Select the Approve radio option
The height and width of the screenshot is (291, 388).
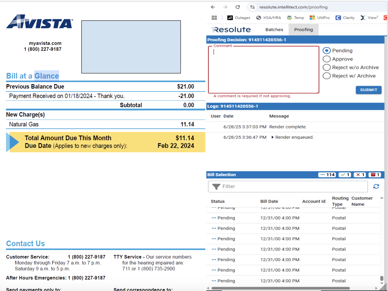click(x=327, y=59)
